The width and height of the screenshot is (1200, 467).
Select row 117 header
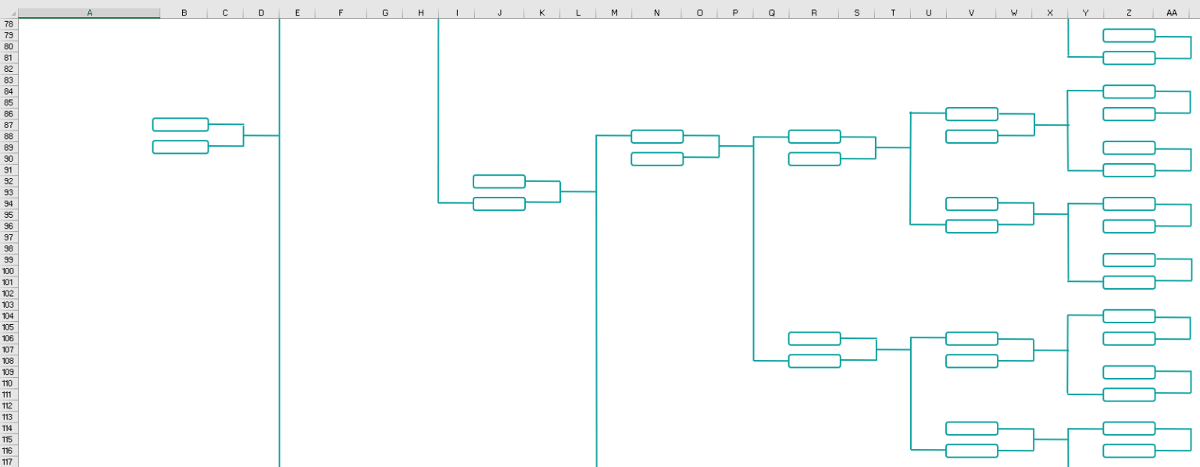tap(8, 462)
